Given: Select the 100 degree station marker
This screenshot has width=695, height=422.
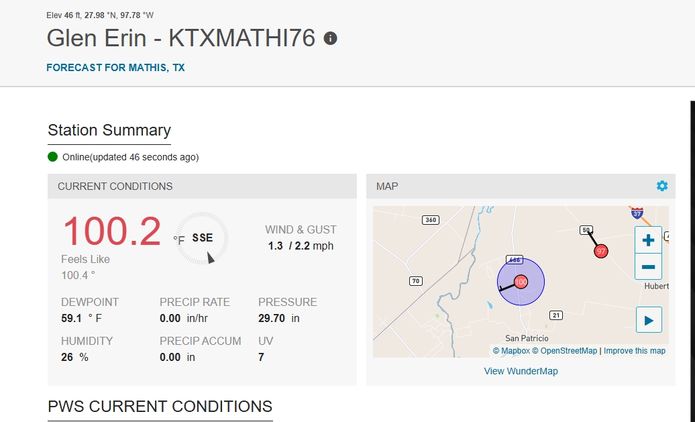Looking at the screenshot, I should click(521, 282).
